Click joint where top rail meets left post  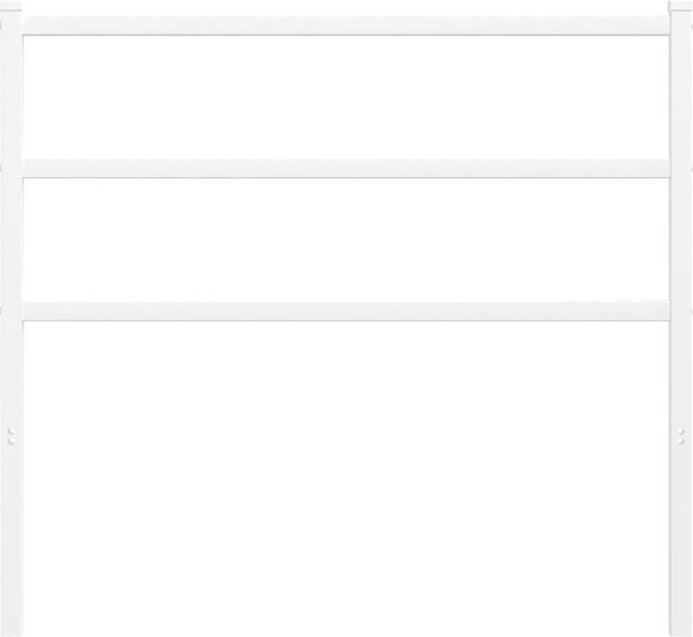tap(22, 25)
